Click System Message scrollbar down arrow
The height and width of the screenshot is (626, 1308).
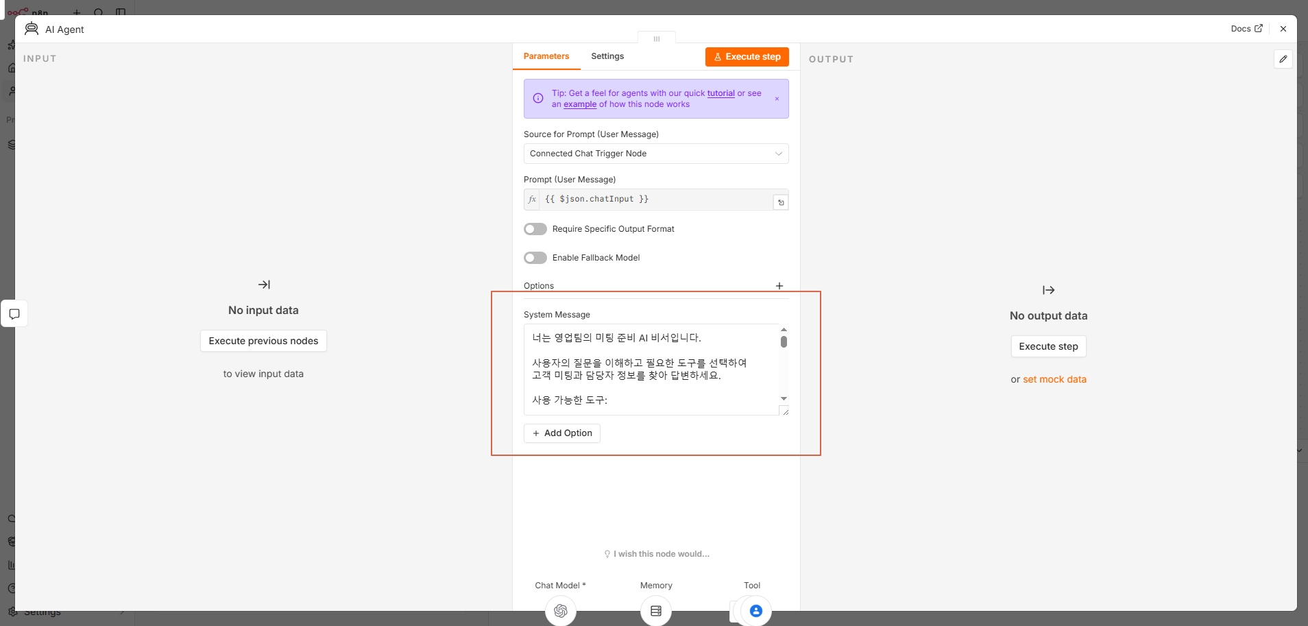[x=784, y=398]
